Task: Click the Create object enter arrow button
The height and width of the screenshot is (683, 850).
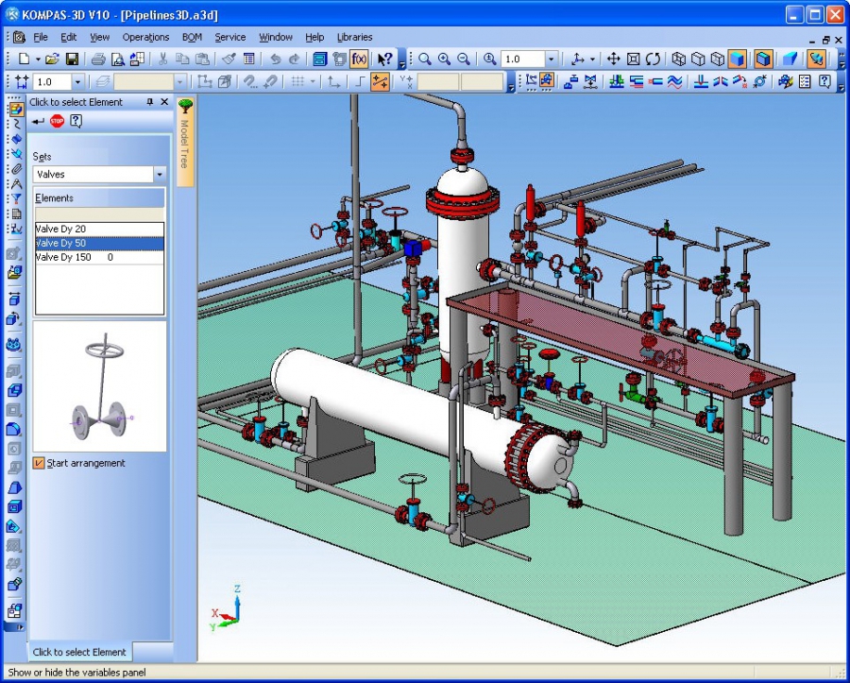Action: coord(38,121)
